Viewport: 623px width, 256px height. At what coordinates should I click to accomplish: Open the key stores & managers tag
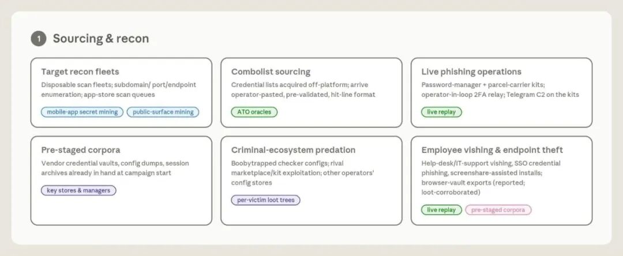[78, 190]
